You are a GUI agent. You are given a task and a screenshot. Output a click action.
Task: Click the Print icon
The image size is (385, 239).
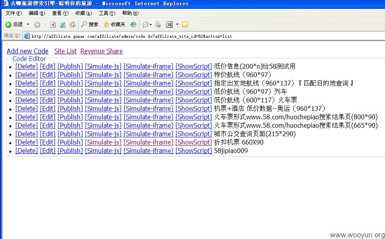pos(158,25)
